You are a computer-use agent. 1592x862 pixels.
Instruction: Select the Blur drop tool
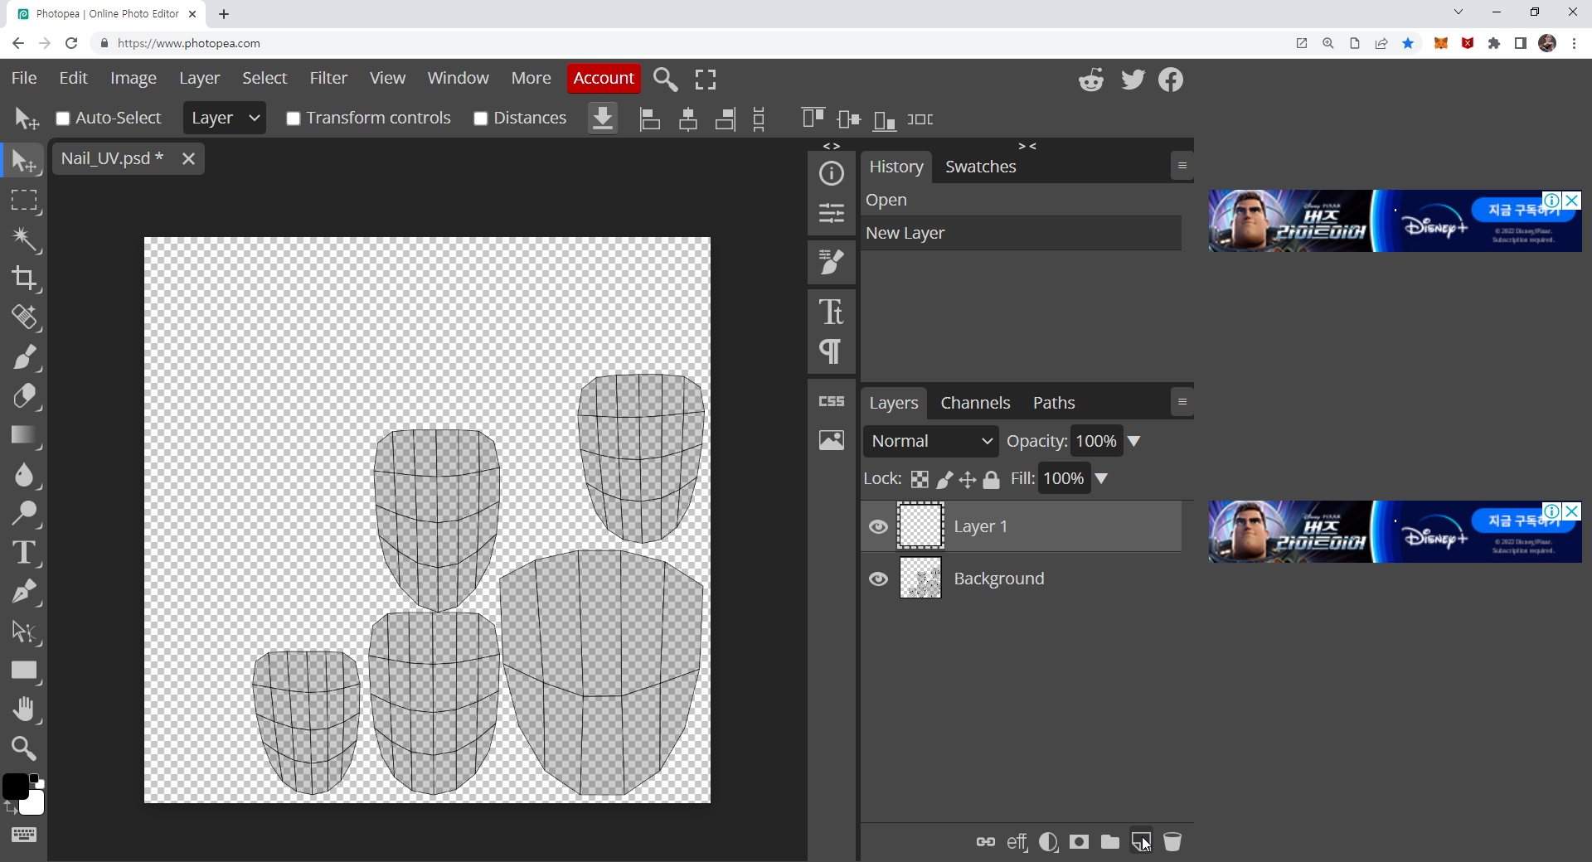click(x=24, y=475)
